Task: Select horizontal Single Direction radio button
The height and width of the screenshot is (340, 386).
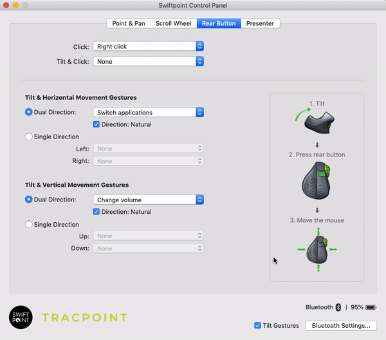Action: point(29,137)
